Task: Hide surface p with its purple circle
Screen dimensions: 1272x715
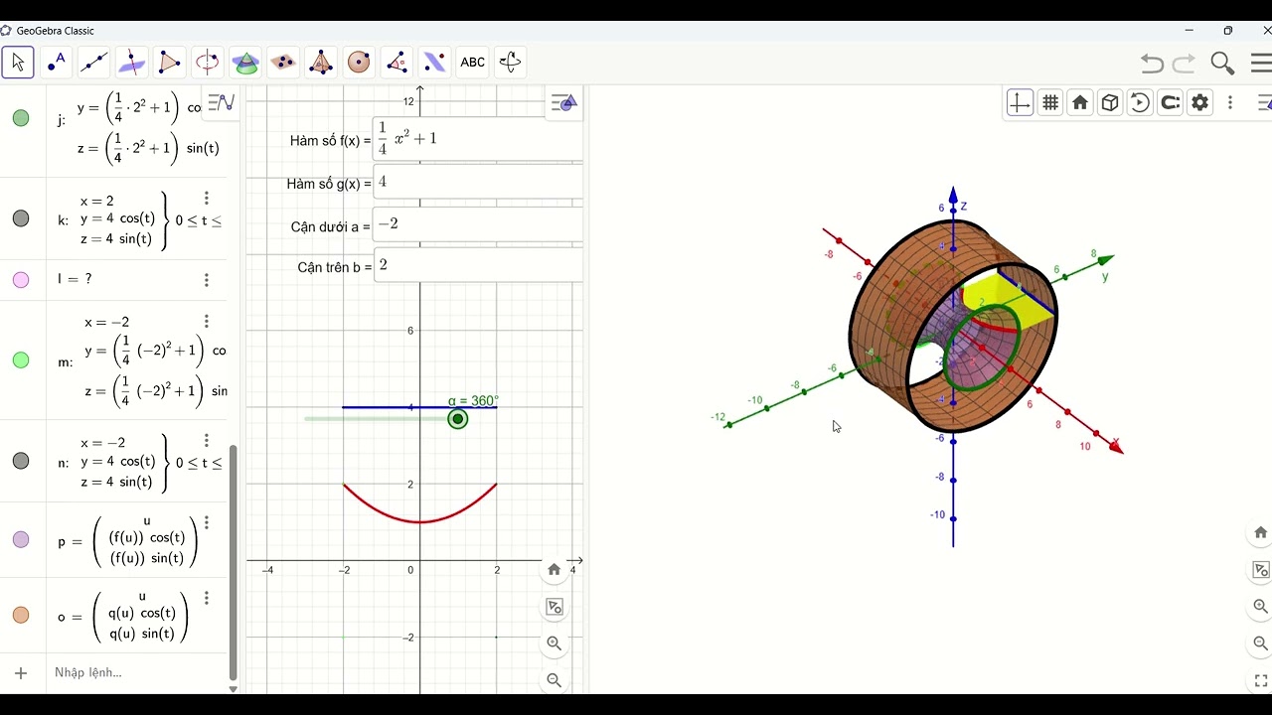Action: point(21,539)
